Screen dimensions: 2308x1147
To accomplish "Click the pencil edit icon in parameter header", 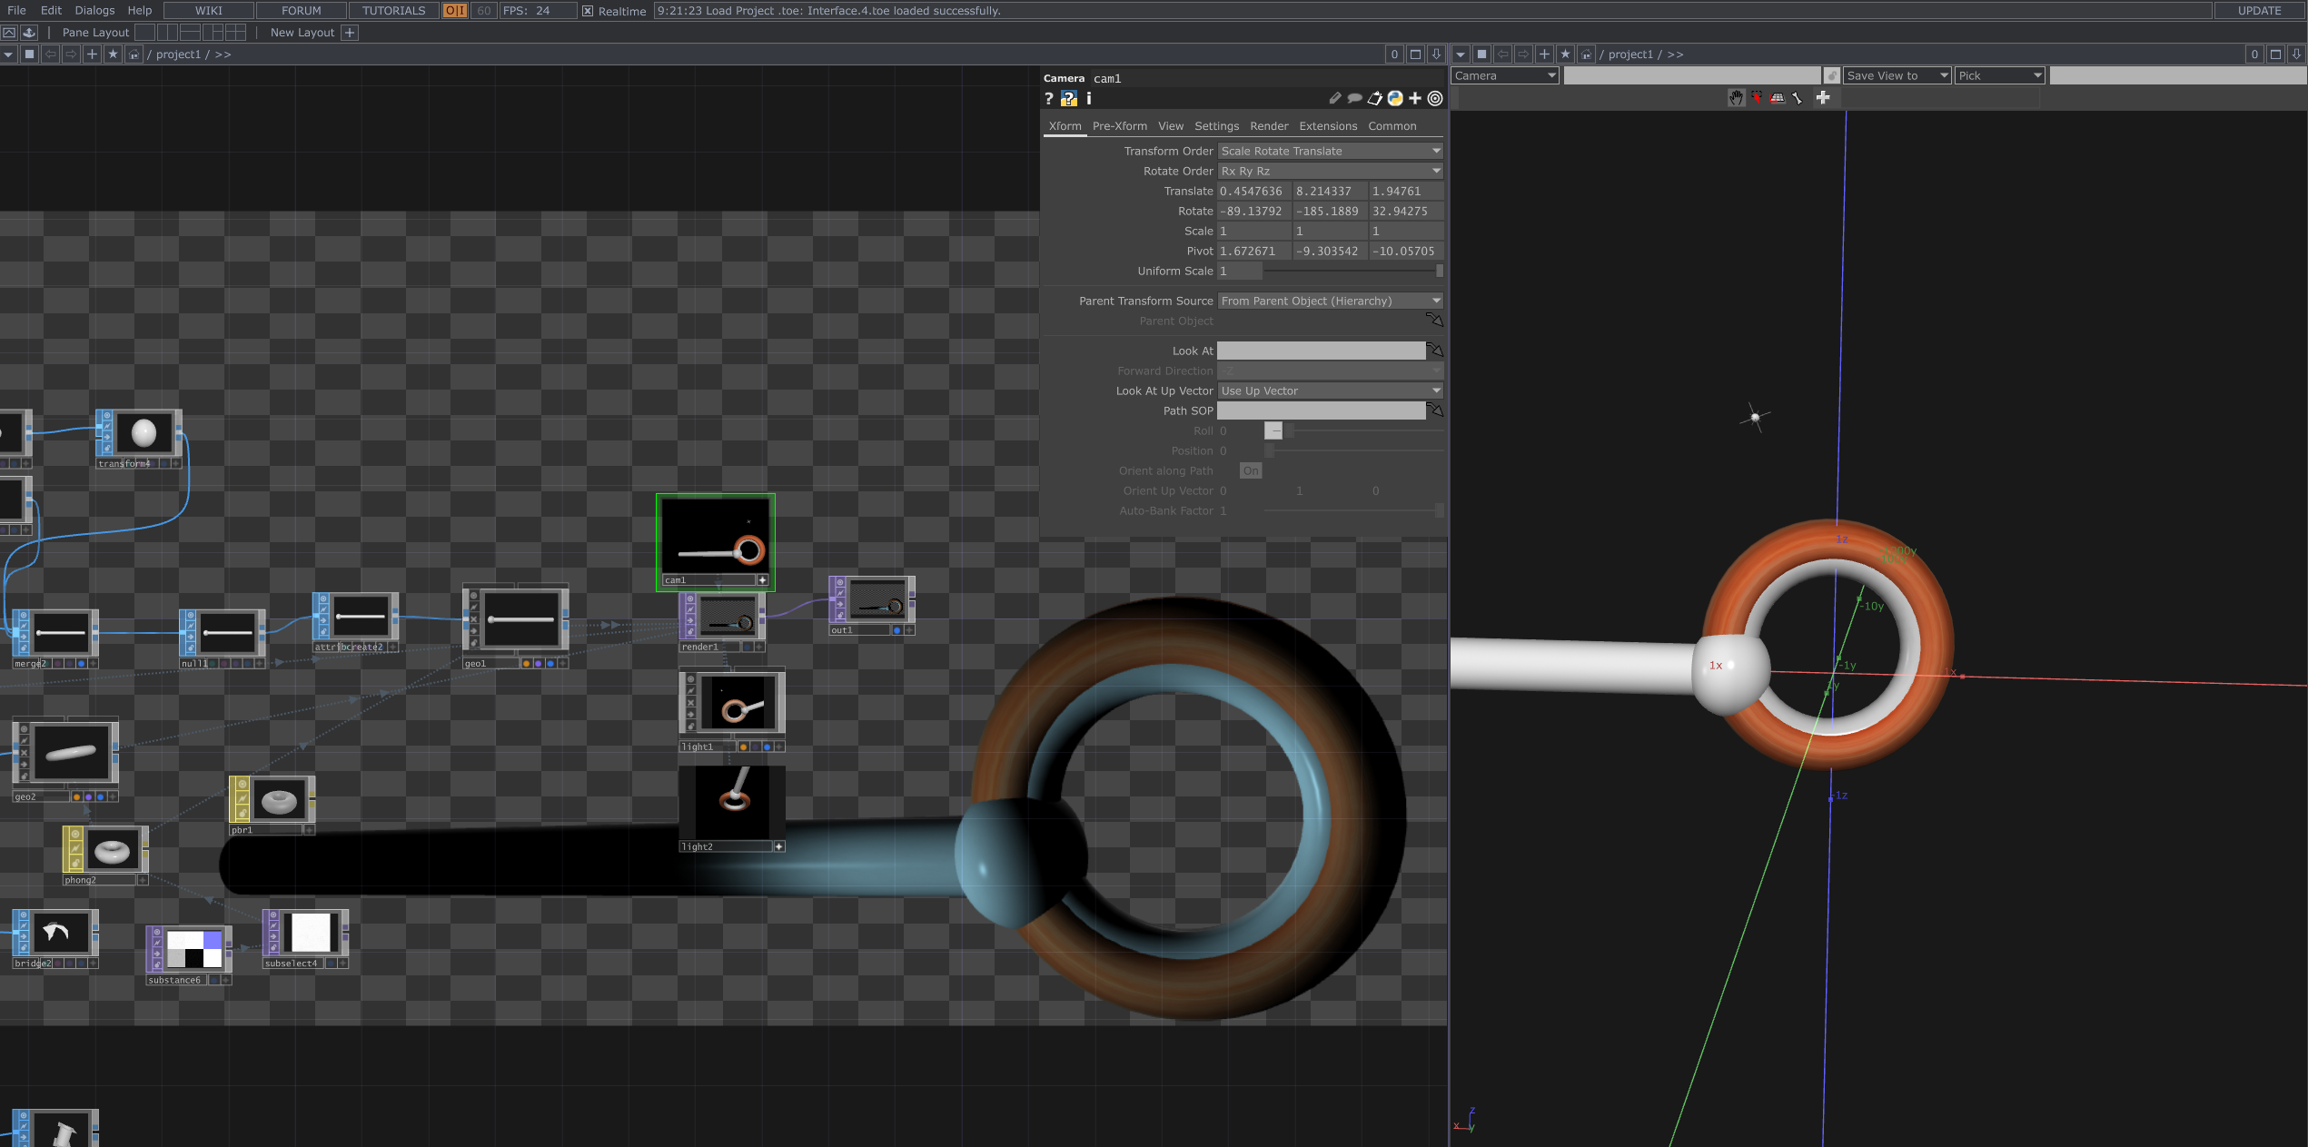I will pos(1335,98).
